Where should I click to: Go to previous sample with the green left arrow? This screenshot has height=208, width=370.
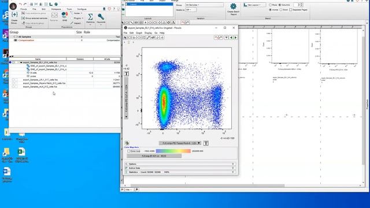pyautogui.click(x=231, y=38)
